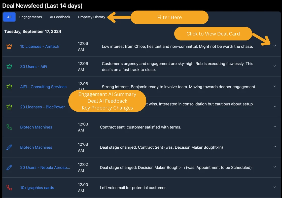The image size is (282, 198).
Task: Switch to the Engagements filter tab
Action: coord(30,17)
